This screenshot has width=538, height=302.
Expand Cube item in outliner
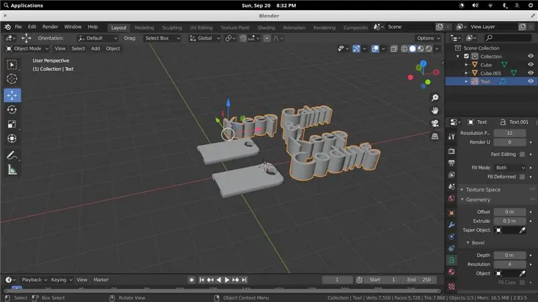pyautogui.click(x=466, y=64)
